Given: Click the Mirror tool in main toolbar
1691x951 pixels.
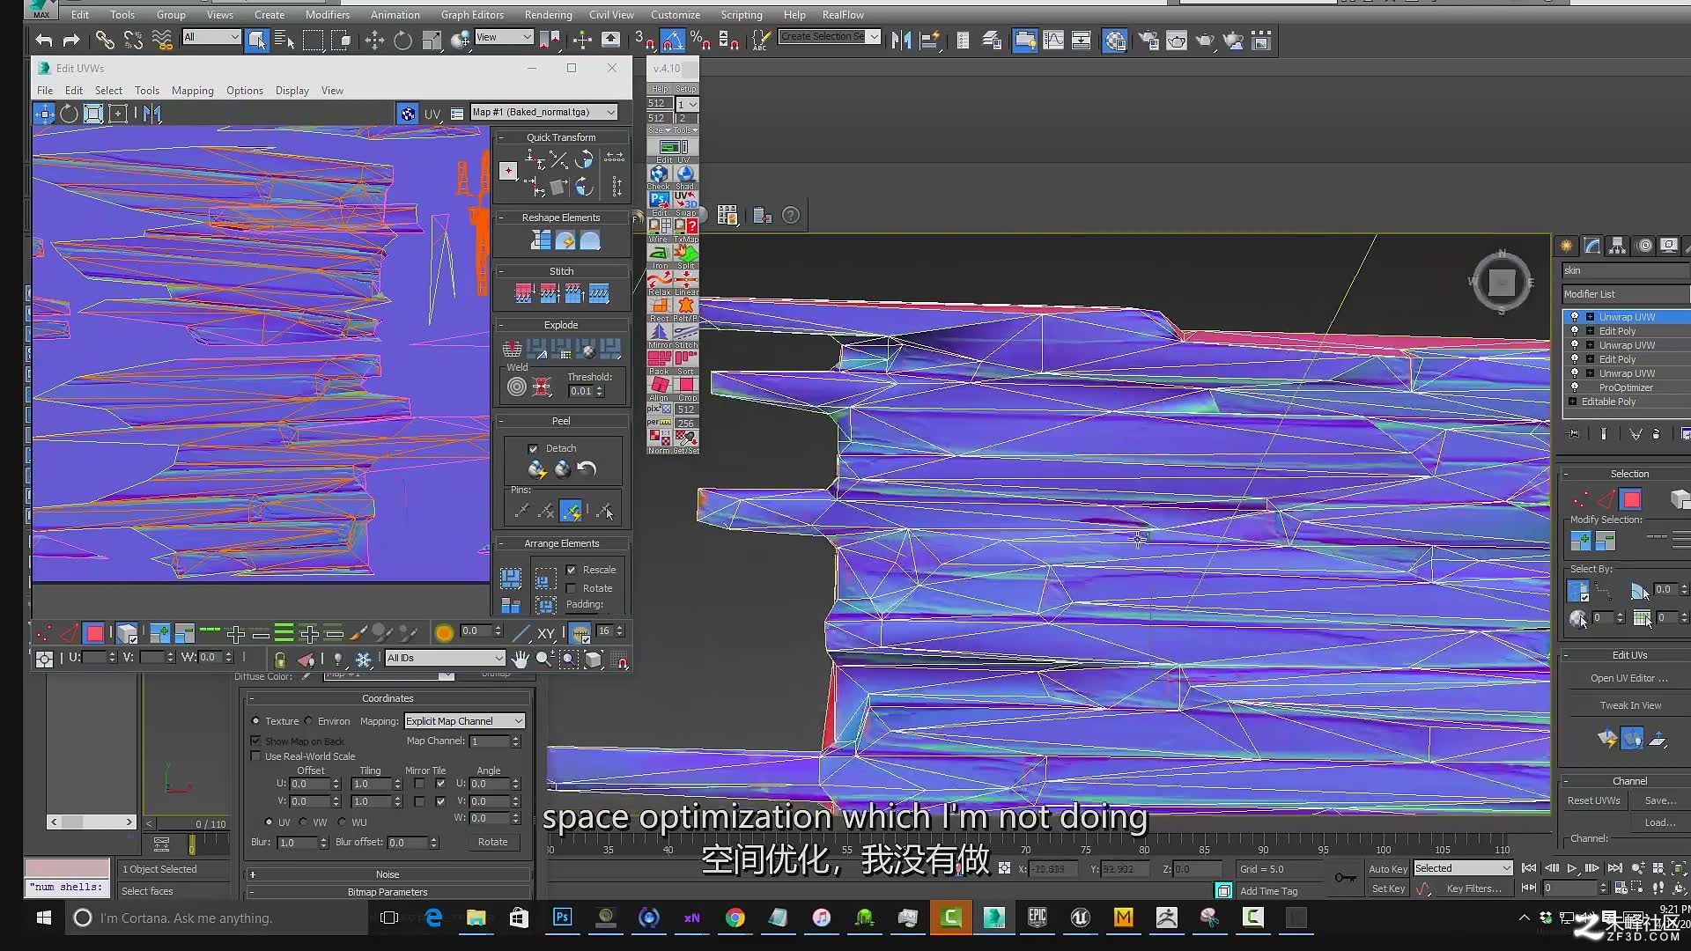Looking at the screenshot, I should click(x=901, y=41).
